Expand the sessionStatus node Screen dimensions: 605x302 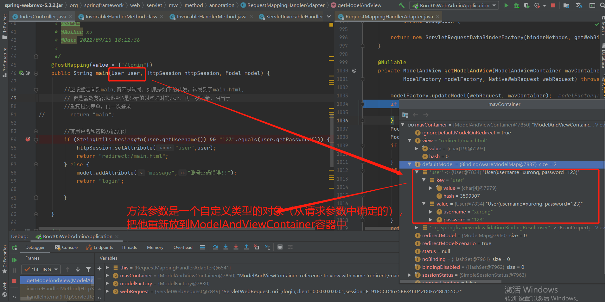coord(409,275)
